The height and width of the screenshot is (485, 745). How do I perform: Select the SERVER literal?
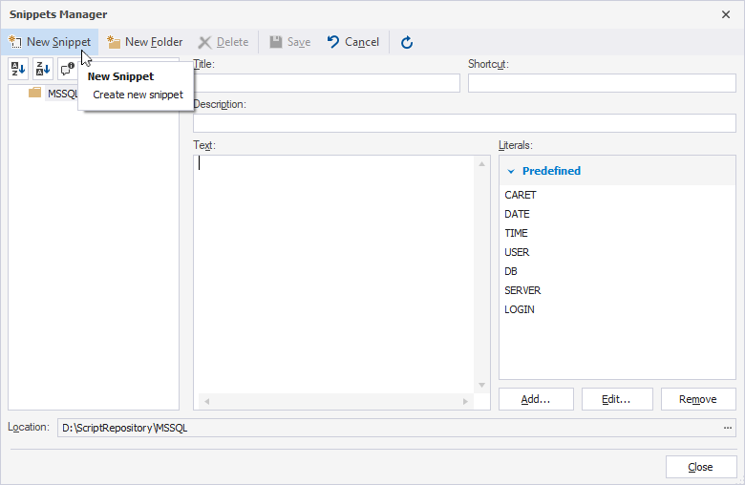(x=522, y=290)
